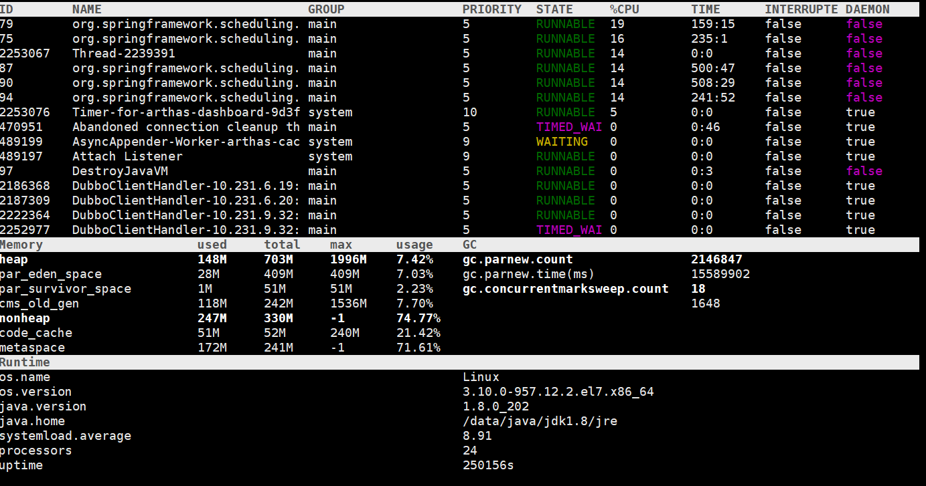Click the STATE column header
The image size is (926, 486).
554,9
